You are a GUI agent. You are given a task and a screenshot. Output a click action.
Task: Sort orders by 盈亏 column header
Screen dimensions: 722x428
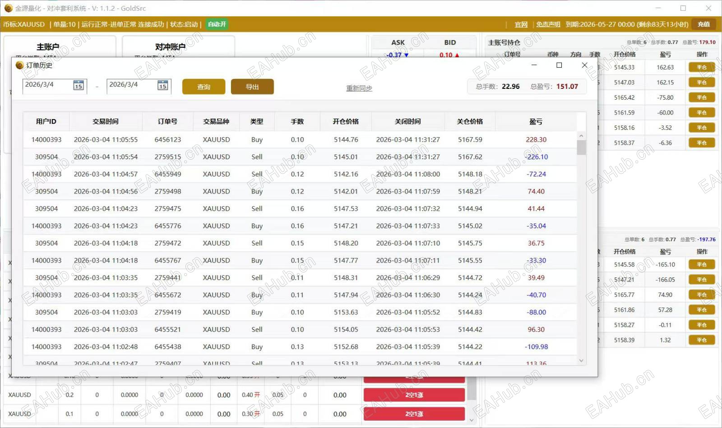536,121
